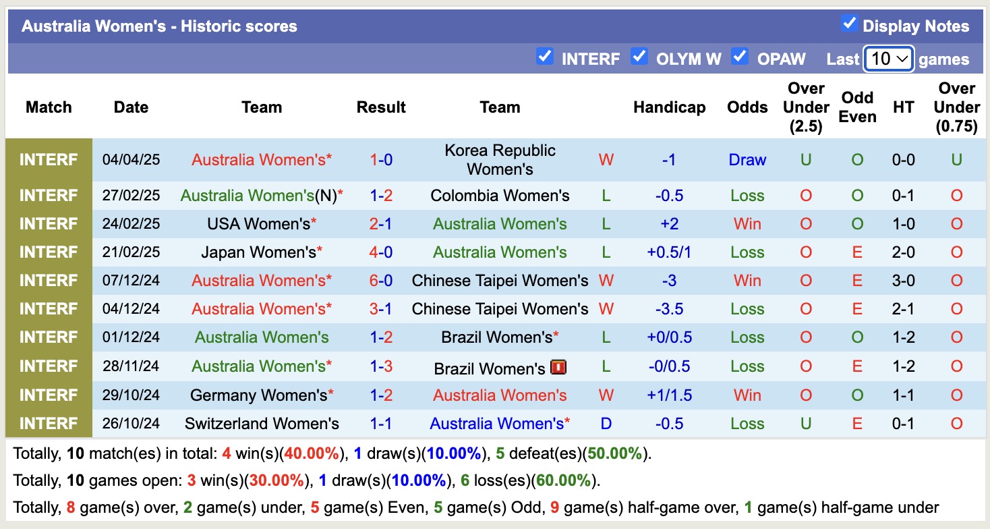
Task: Click the Result column header
Action: (x=381, y=107)
